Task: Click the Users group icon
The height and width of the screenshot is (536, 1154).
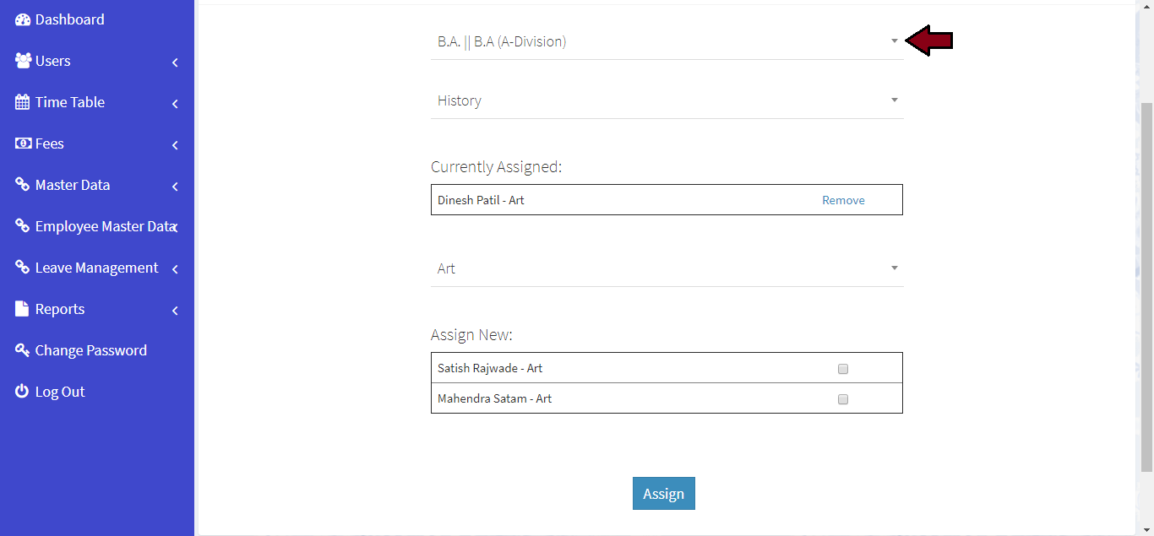Action: click(x=23, y=61)
